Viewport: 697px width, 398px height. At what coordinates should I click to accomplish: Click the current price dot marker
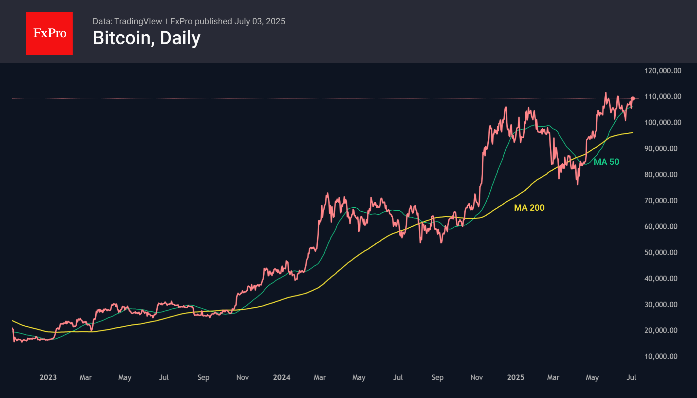pos(633,99)
